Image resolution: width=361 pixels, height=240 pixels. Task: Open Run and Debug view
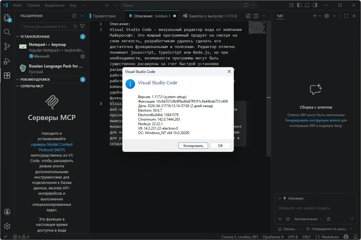click(7, 61)
